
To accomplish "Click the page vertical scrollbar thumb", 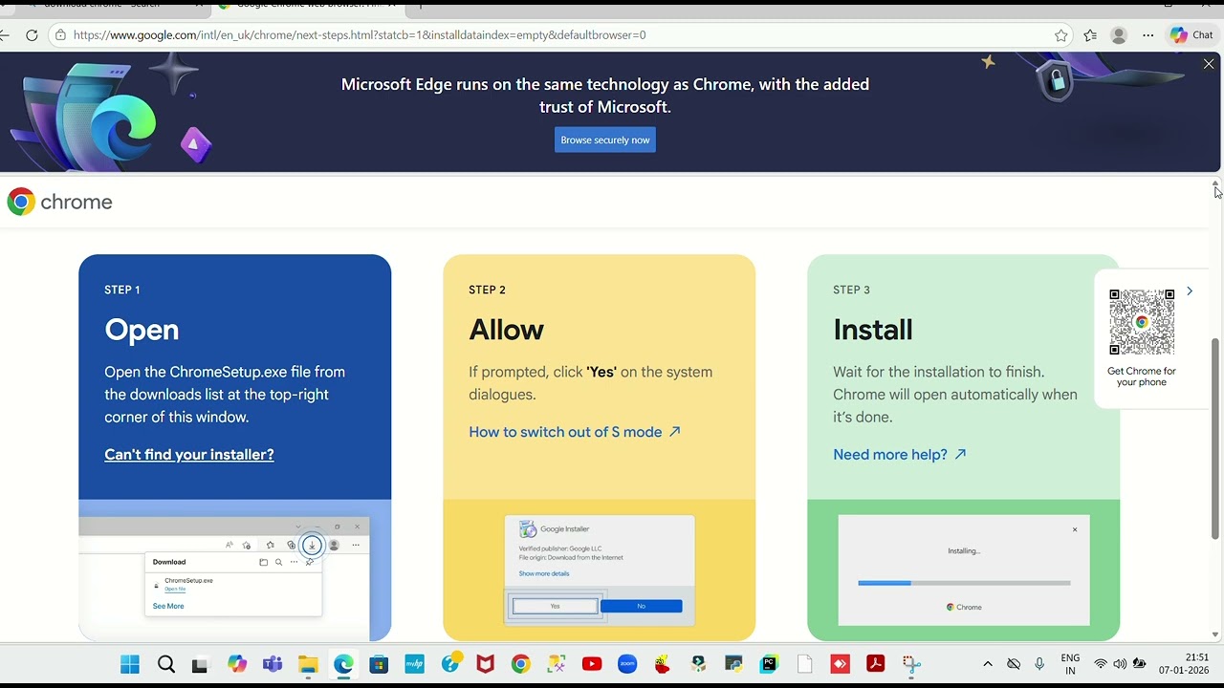I will (1215, 439).
